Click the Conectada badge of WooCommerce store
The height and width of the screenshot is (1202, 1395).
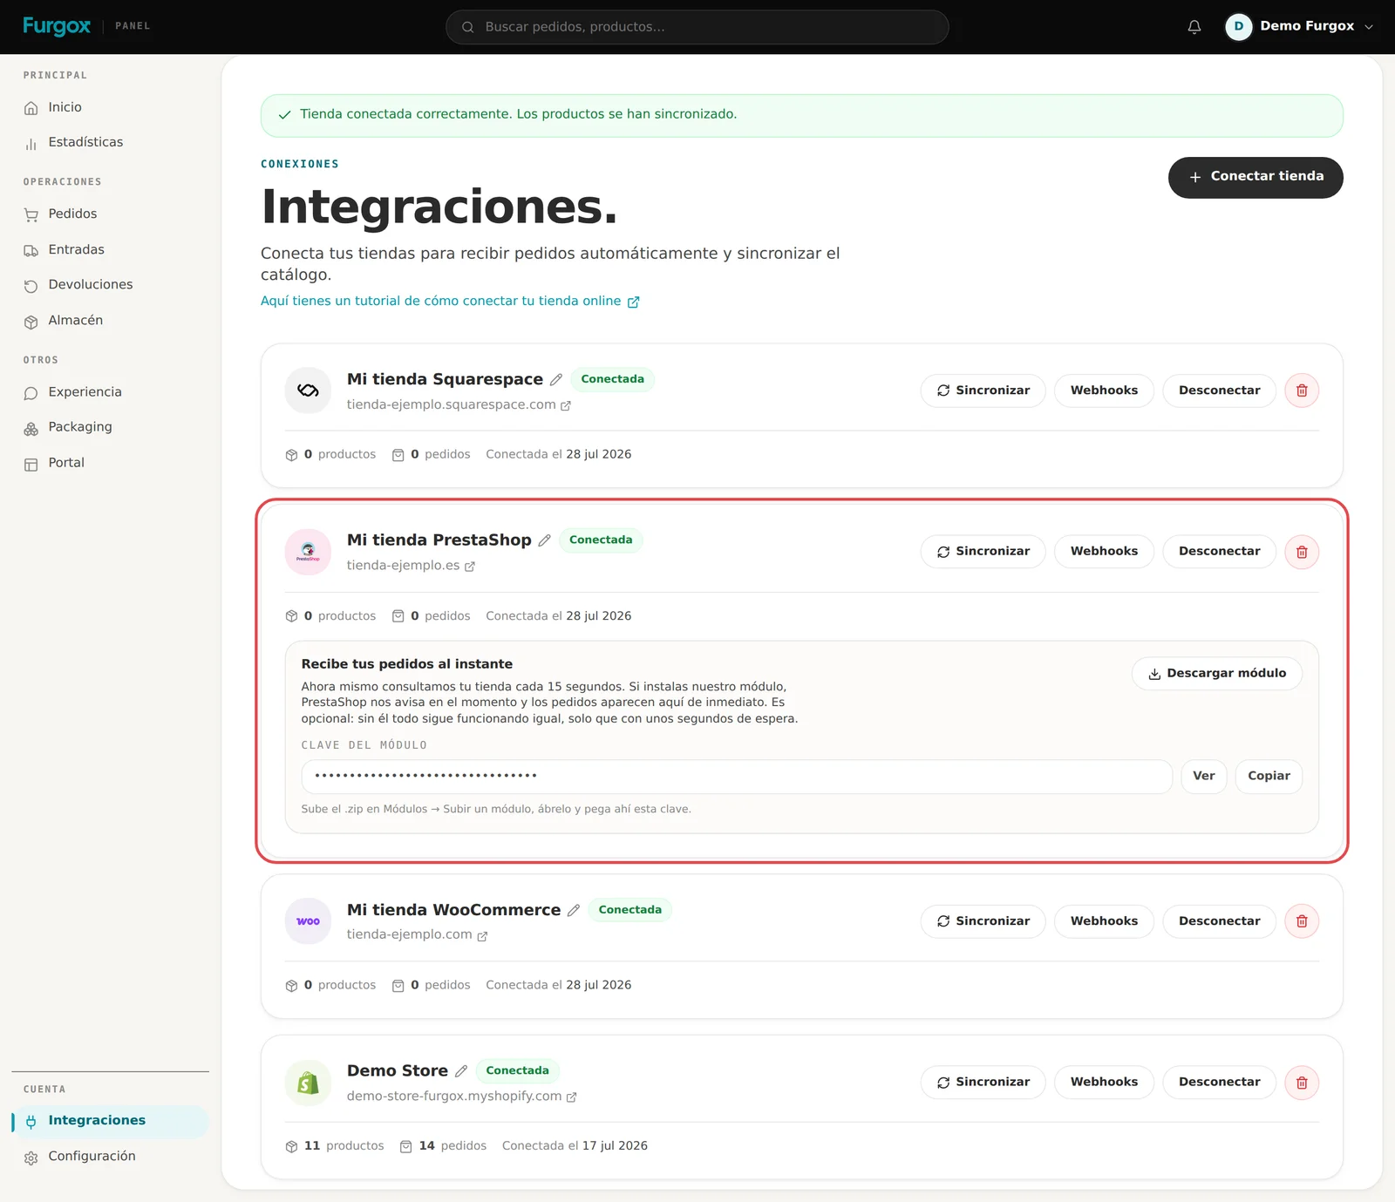[629, 910]
